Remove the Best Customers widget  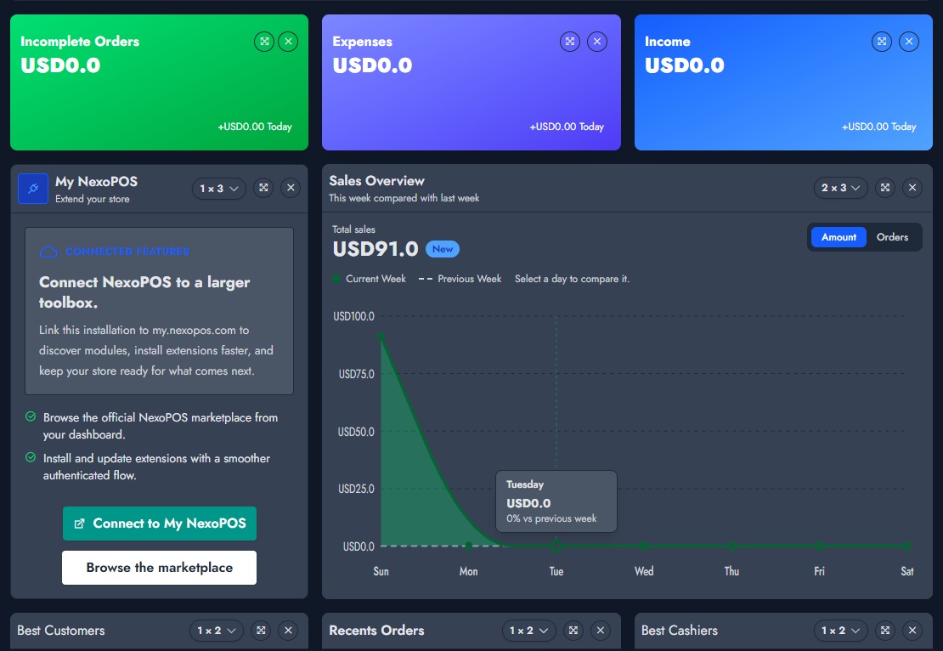point(289,630)
